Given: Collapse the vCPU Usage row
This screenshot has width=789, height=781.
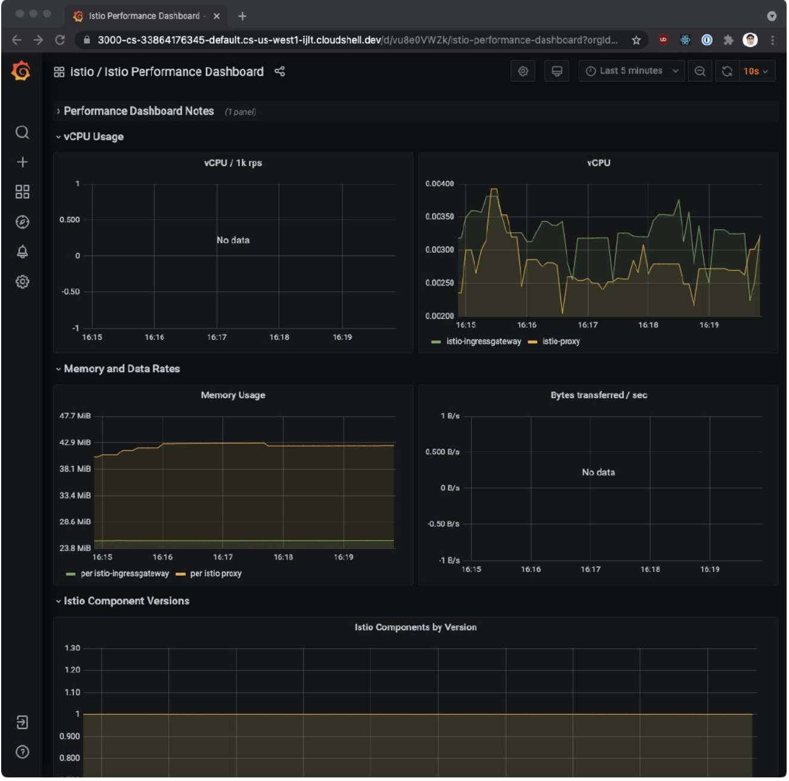Looking at the screenshot, I should (93, 137).
